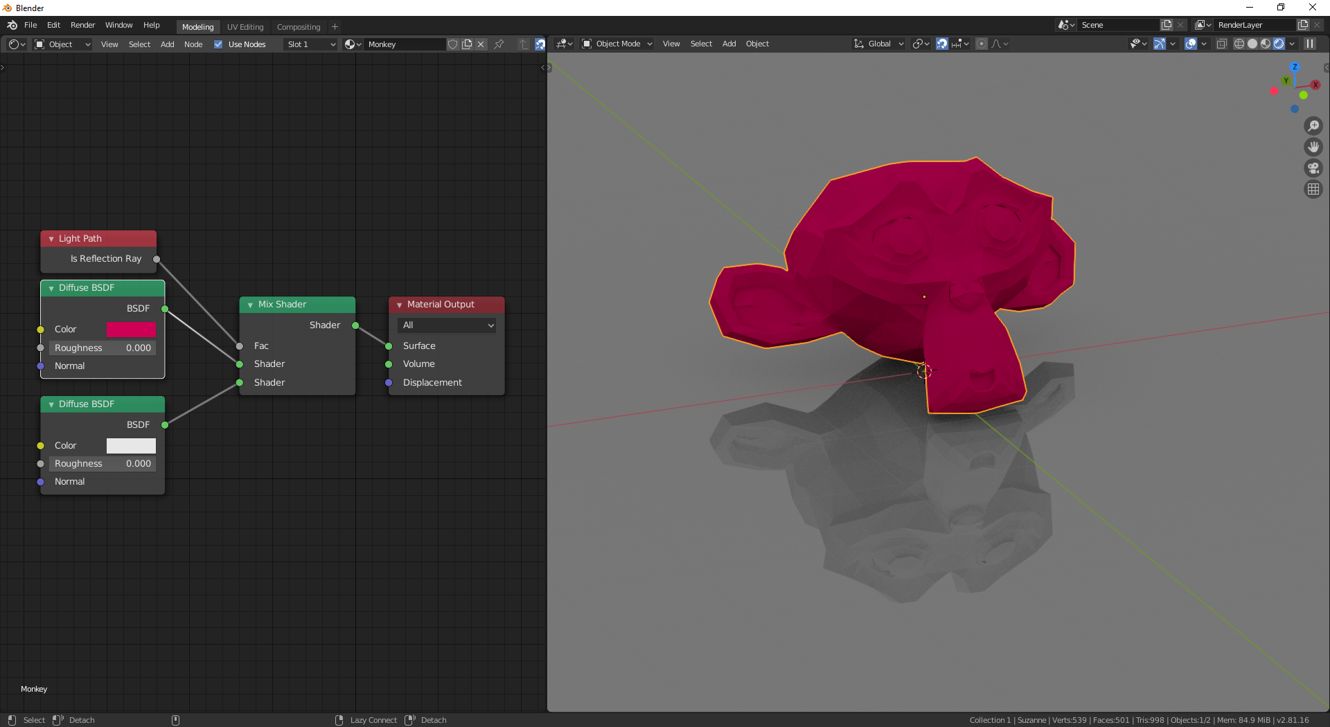1330x727 pixels.
Task: Click the Roughness slider on the magenta Diffuse BSDF
Action: (103, 348)
